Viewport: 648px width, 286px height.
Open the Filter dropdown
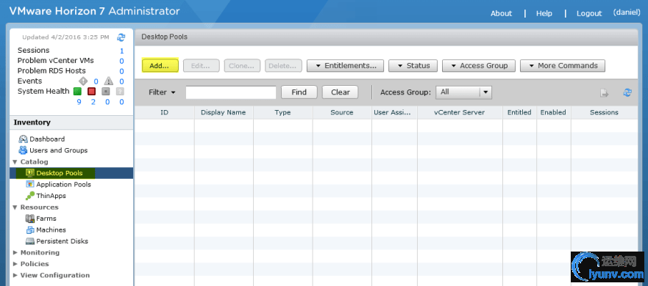pyautogui.click(x=162, y=92)
